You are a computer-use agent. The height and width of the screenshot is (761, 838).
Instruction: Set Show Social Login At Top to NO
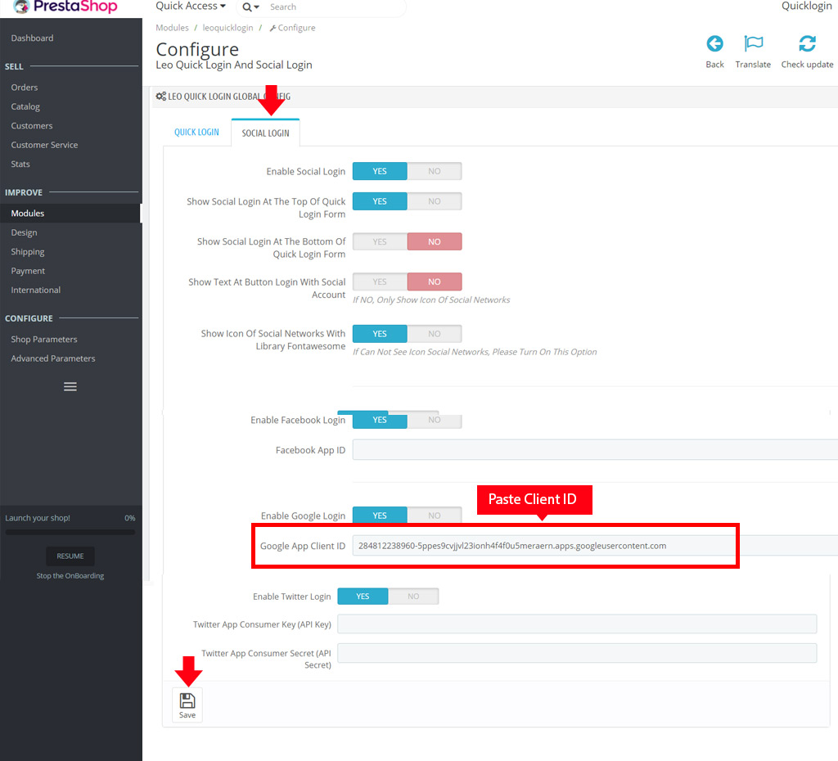(x=435, y=201)
